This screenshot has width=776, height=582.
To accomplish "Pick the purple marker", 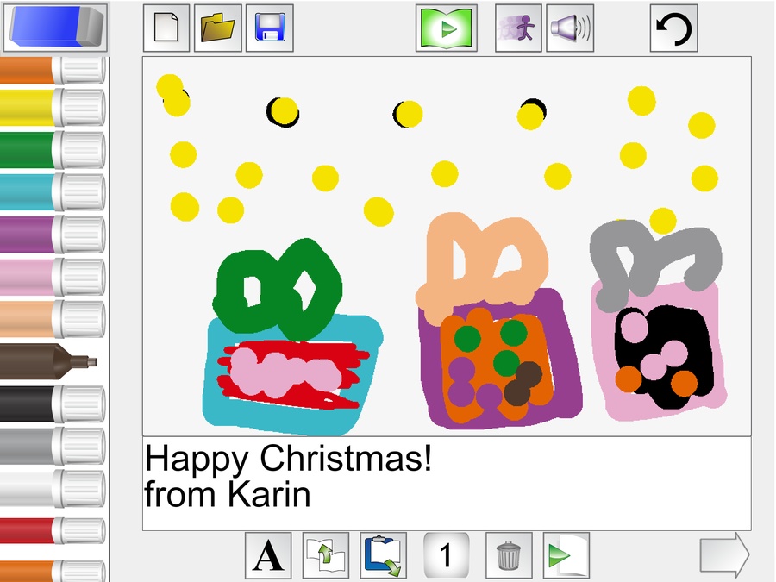I will click(53, 234).
